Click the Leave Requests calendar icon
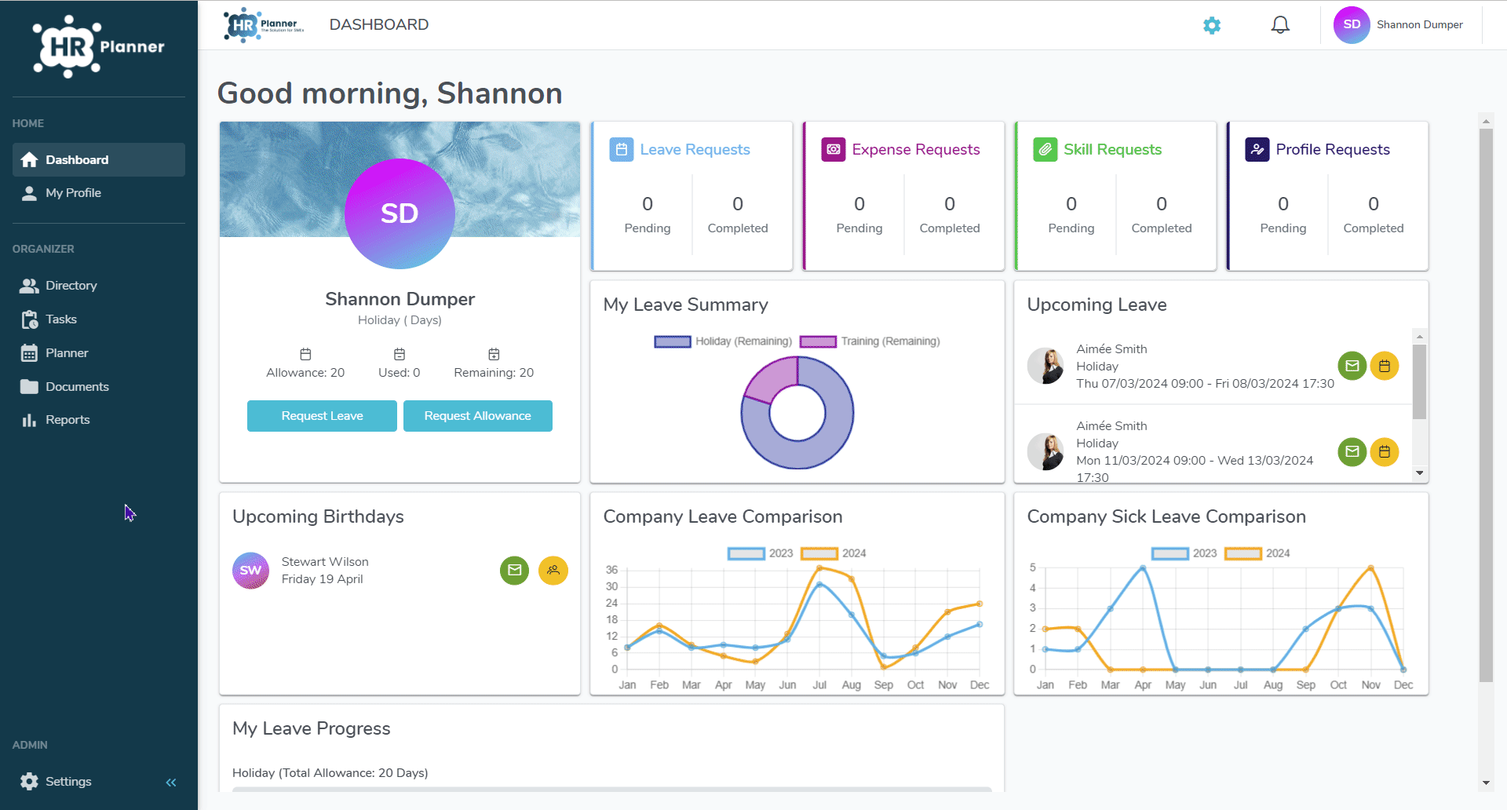Screen dimensions: 1507x810 pyautogui.click(x=622, y=149)
